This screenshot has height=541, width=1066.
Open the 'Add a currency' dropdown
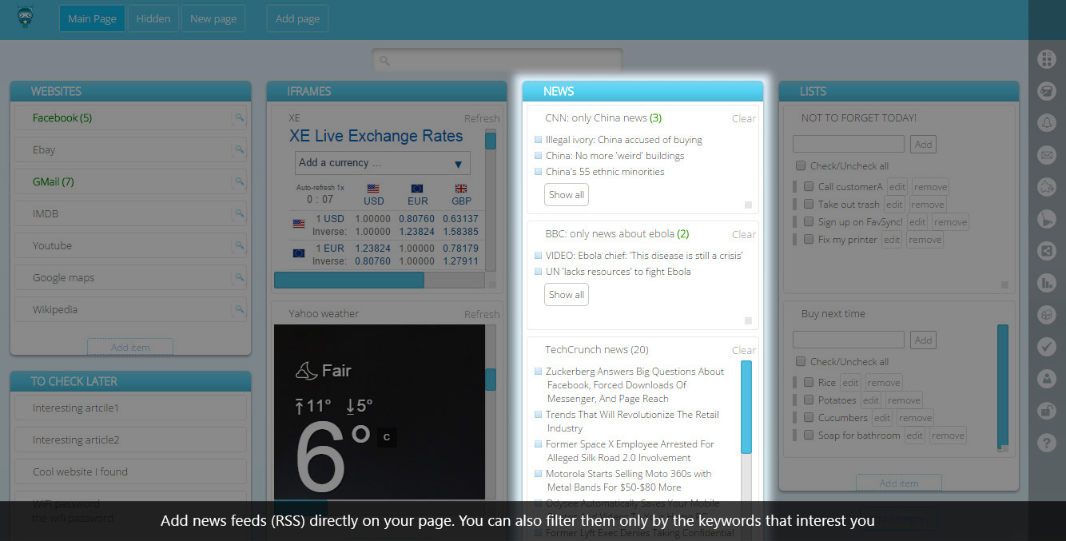(382, 163)
